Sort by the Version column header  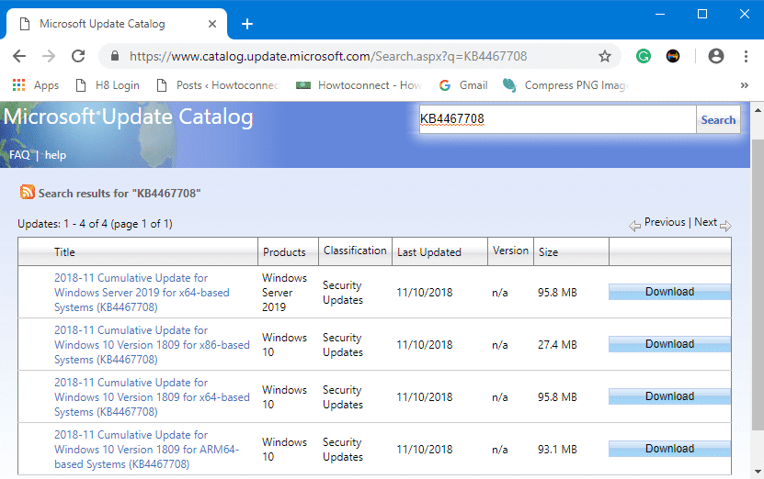pyautogui.click(x=510, y=251)
